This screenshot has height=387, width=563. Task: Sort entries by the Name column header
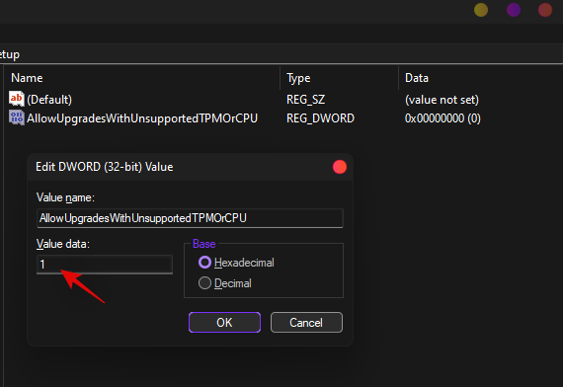[27, 78]
